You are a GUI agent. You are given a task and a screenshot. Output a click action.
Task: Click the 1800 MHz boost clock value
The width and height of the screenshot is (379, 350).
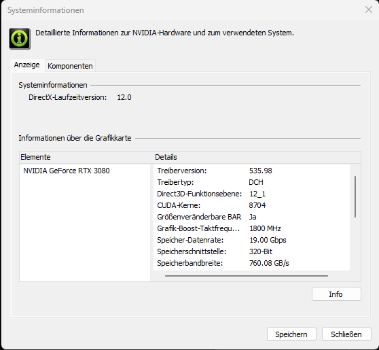point(265,228)
